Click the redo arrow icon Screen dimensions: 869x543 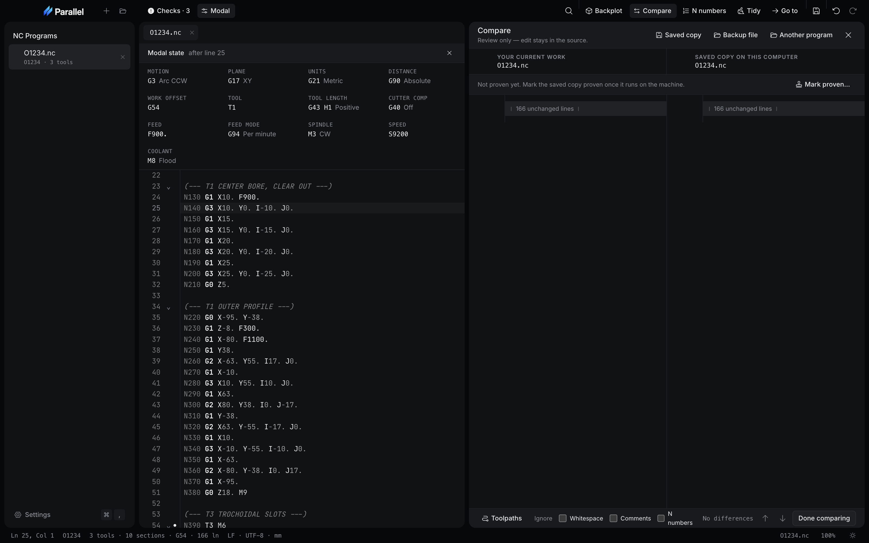pos(853,11)
